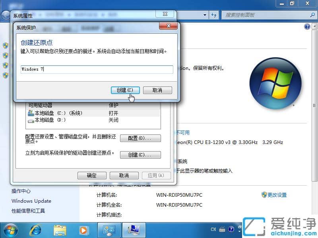Open 配置(O) system protection settings
The width and height of the screenshot is (318, 238).
click(140, 138)
